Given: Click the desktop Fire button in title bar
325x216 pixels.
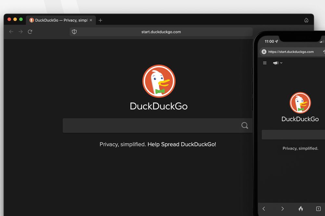Looking at the screenshot, I should click(x=306, y=20).
